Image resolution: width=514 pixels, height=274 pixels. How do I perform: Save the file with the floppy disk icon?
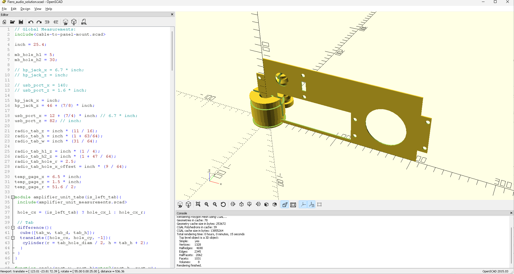(21, 22)
